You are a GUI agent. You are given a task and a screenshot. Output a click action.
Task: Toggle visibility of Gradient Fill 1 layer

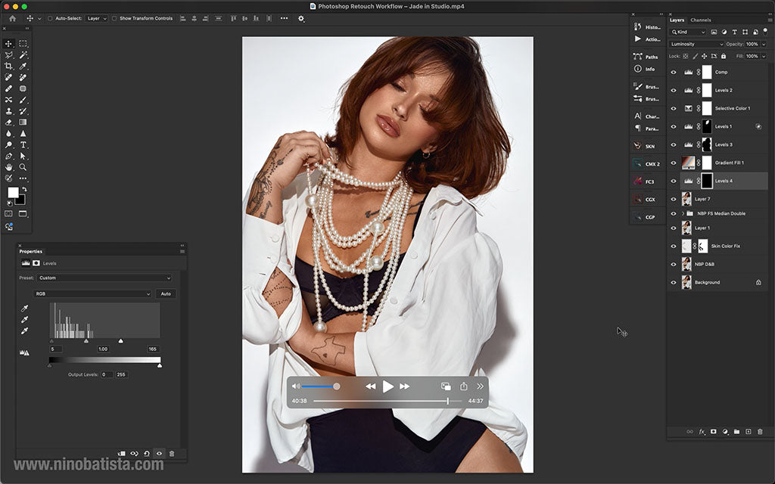pos(674,163)
